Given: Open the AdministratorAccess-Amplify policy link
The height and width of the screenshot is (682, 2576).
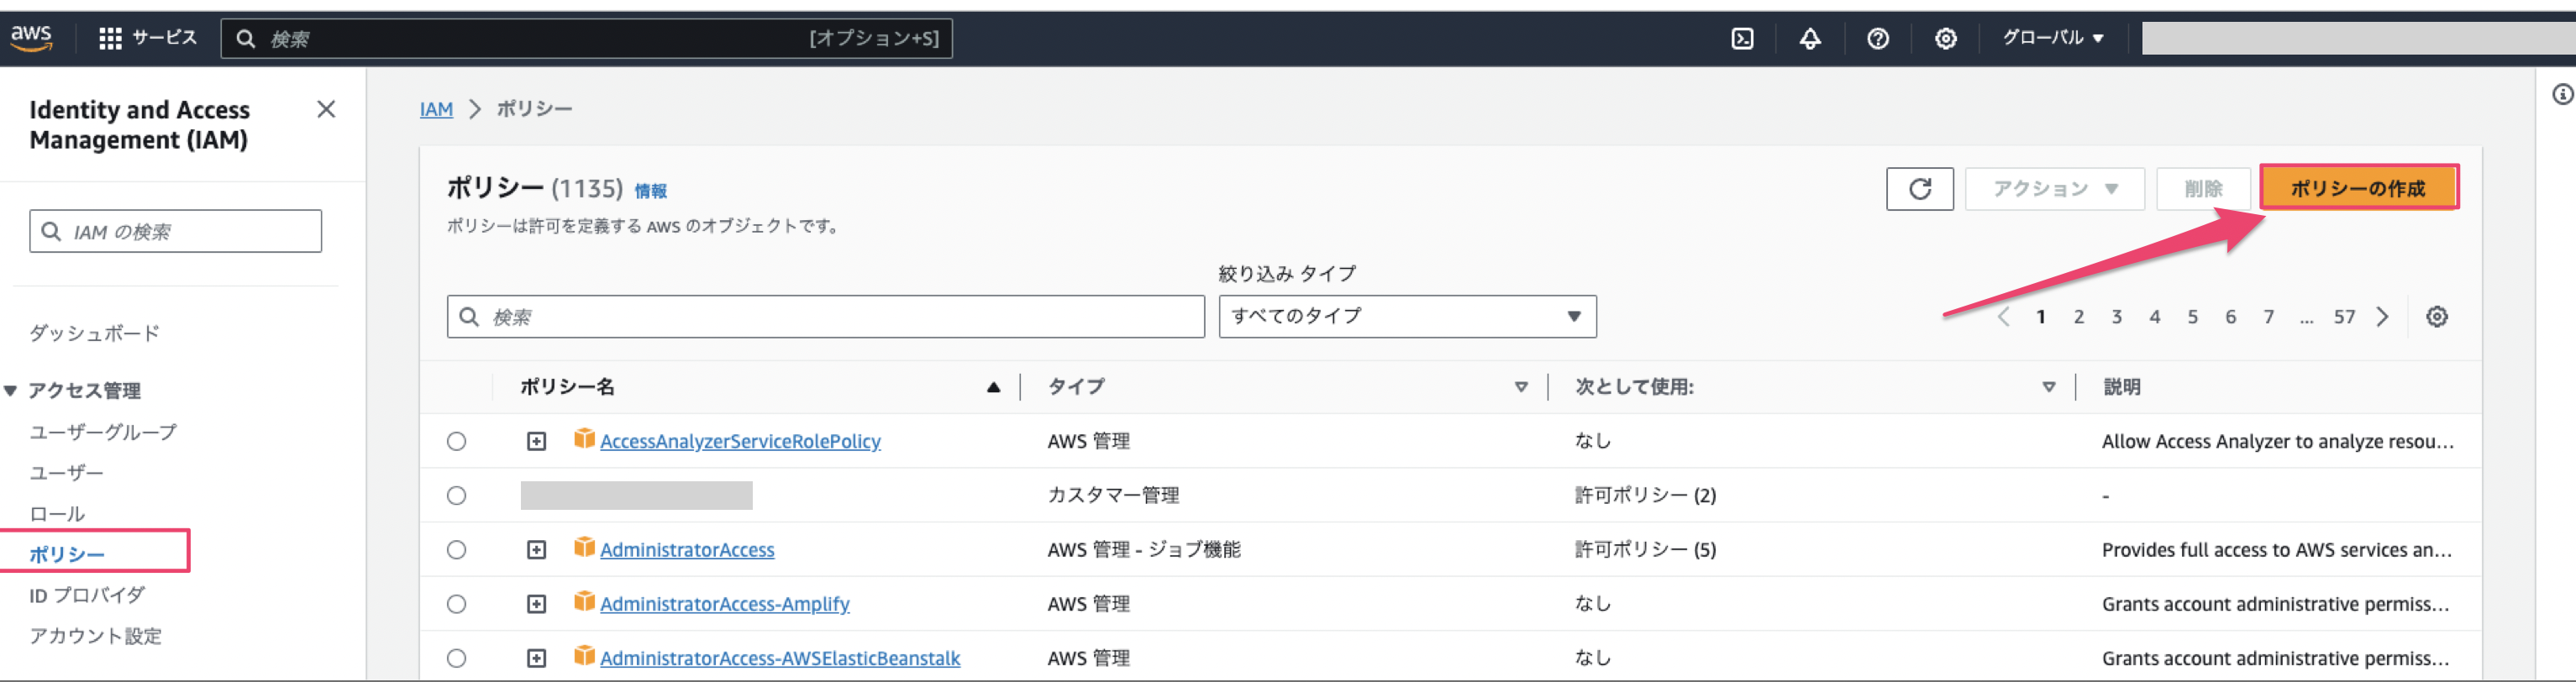Looking at the screenshot, I should pos(725,603).
